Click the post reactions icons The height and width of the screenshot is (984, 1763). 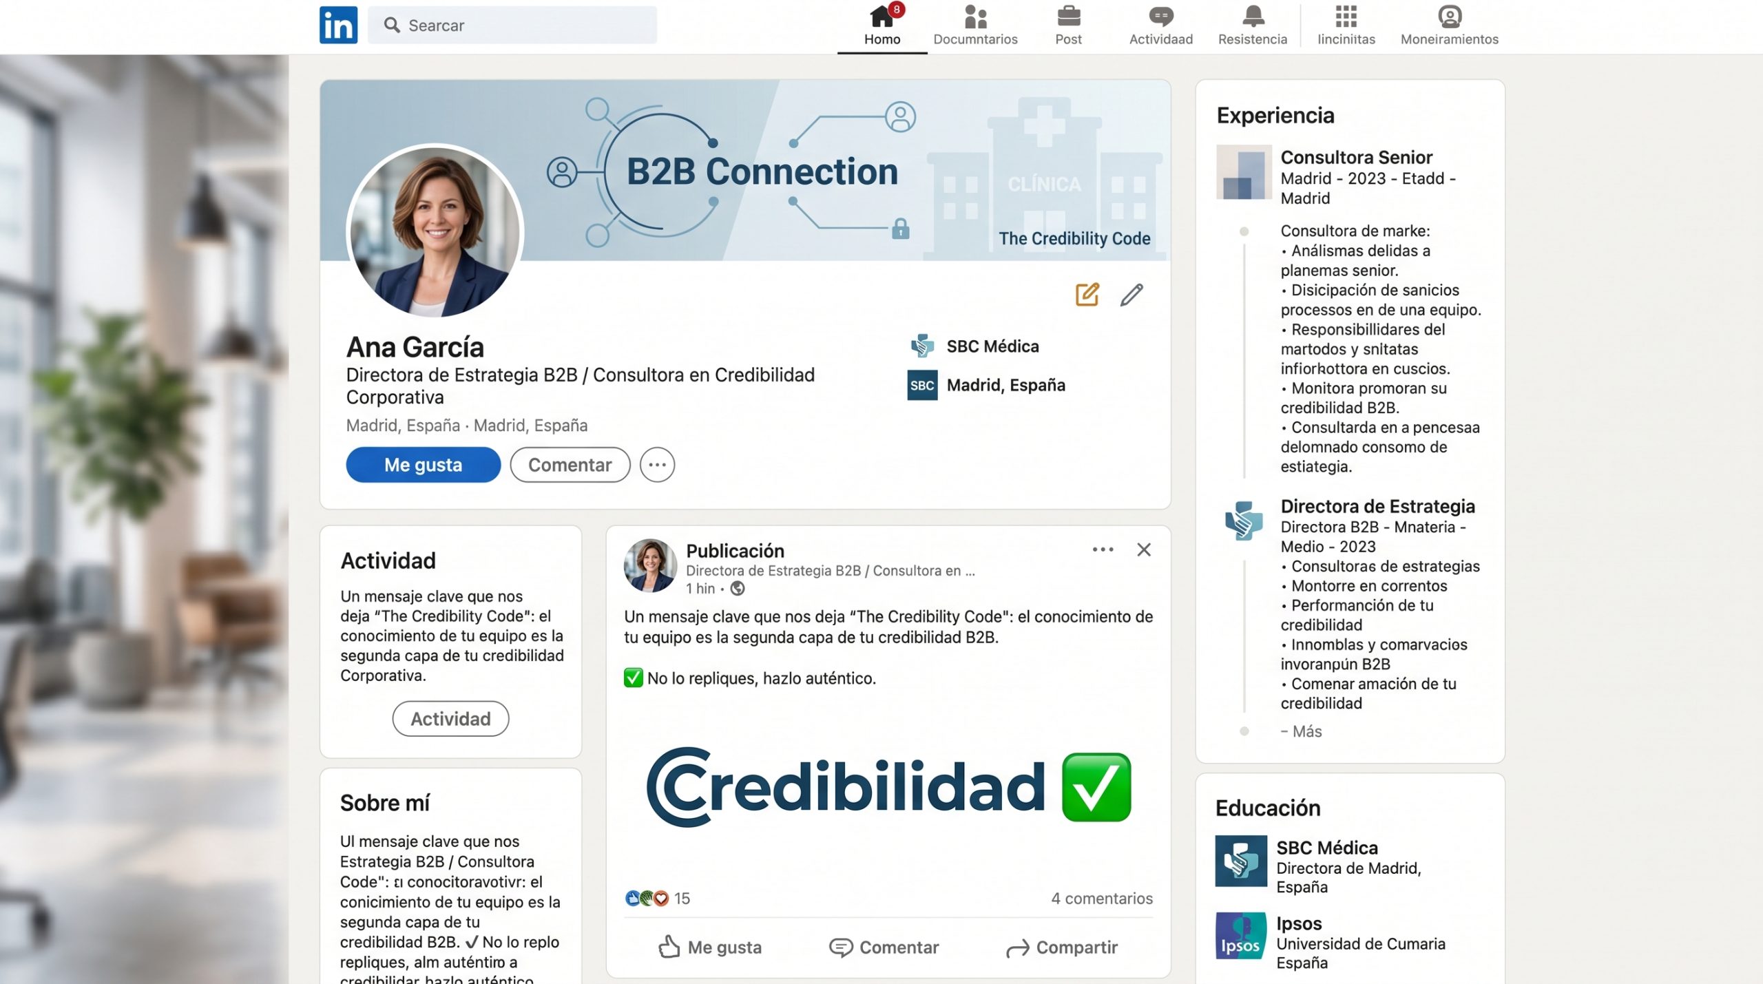[646, 898]
